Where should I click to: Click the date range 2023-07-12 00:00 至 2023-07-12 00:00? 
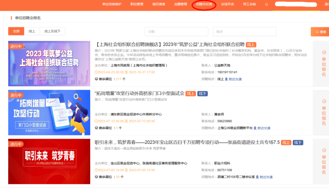pyautogui.click(x=126, y=121)
